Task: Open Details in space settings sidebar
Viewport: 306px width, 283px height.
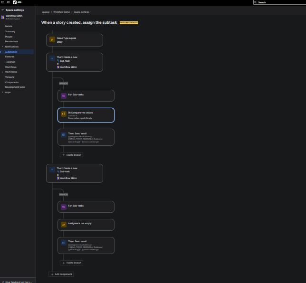Action: [9, 26]
